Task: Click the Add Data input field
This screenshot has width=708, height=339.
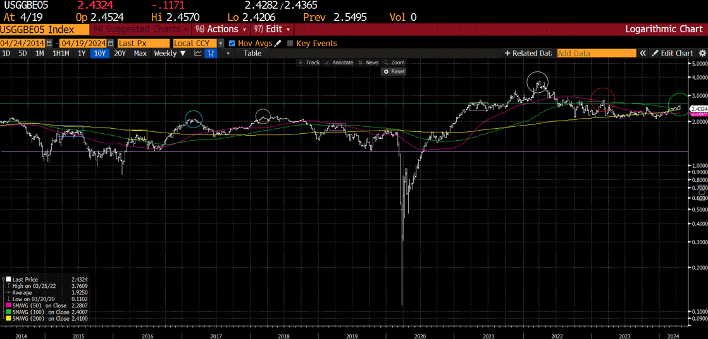Action: (x=596, y=53)
